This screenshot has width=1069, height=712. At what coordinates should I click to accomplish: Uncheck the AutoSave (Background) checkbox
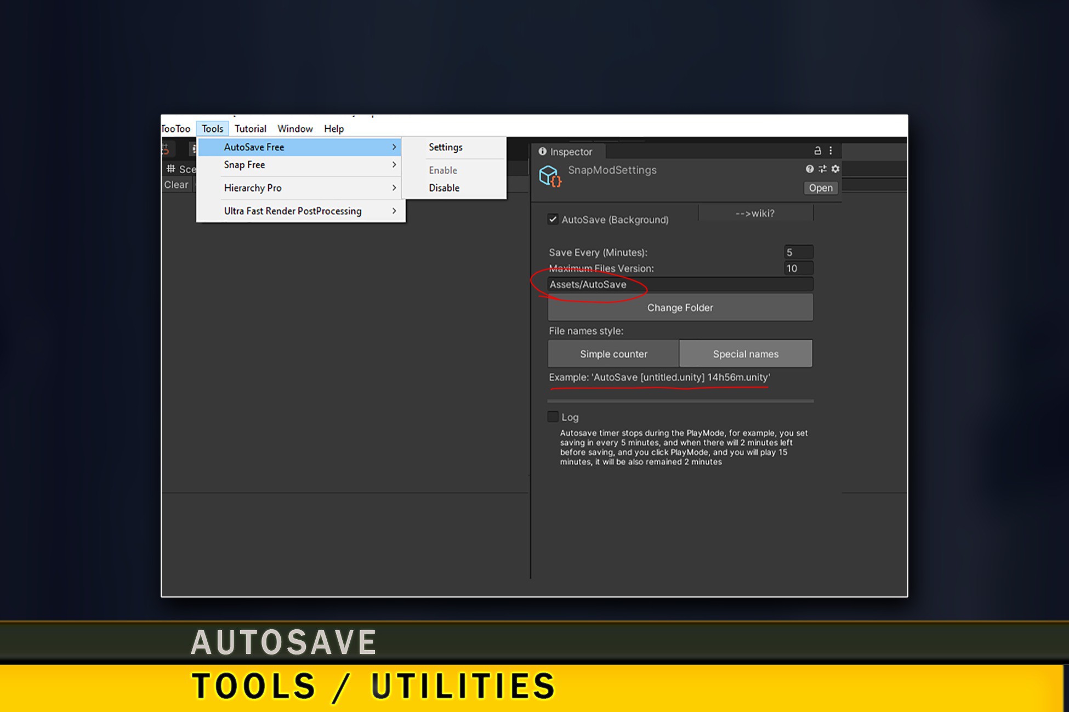553,219
